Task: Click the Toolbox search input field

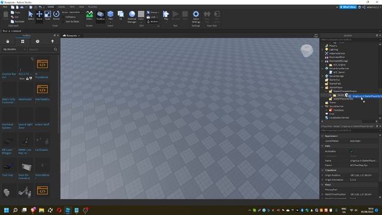Action: coord(40,50)
